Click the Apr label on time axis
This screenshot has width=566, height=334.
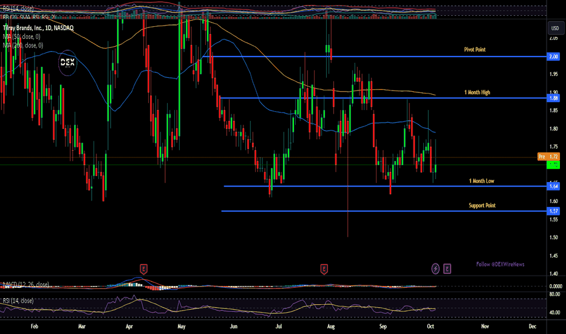[x=129, y=327]
